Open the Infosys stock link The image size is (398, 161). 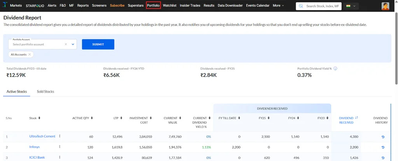[x=35, y=147]
